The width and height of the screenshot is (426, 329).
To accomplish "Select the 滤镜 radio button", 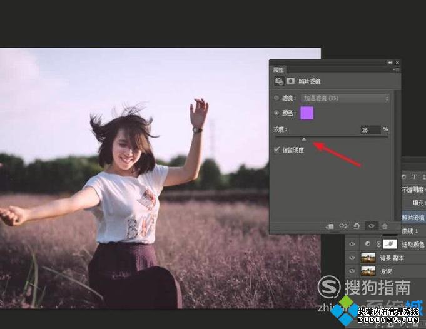I will click(277, 98).
